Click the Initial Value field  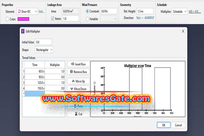pos(43,42)
